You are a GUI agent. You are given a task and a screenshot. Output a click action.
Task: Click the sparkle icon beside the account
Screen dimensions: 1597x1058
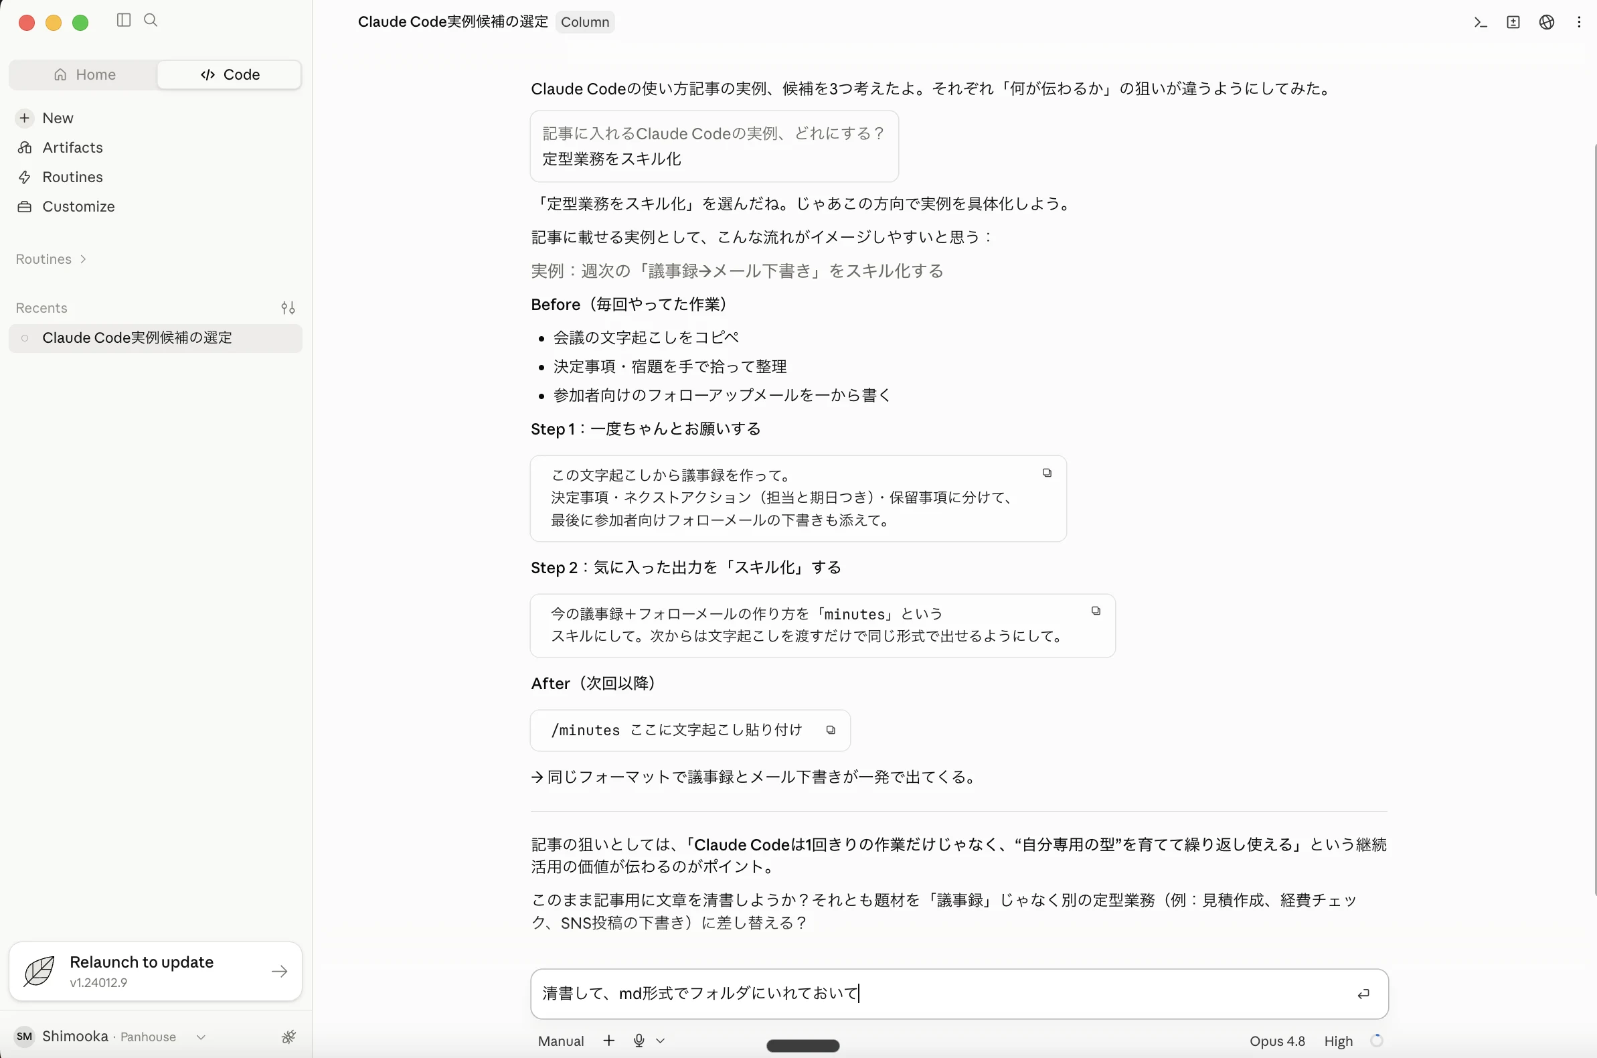point(288,1037)
